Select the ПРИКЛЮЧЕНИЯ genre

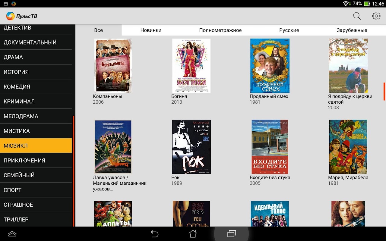click(x=36, y=160)
